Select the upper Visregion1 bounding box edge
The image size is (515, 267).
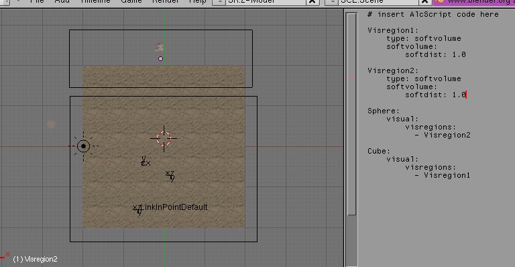161,30
